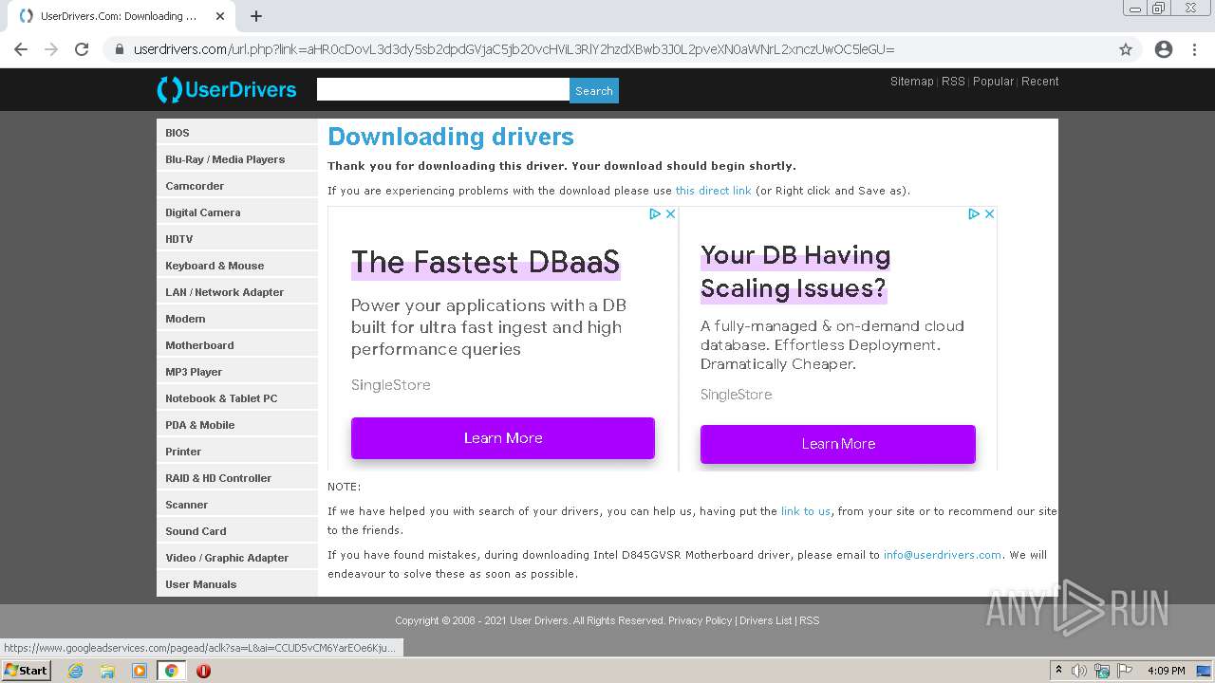1215x683 pixels.
Task: Reload the page with the refresh icon
Action: click(82, 49)
